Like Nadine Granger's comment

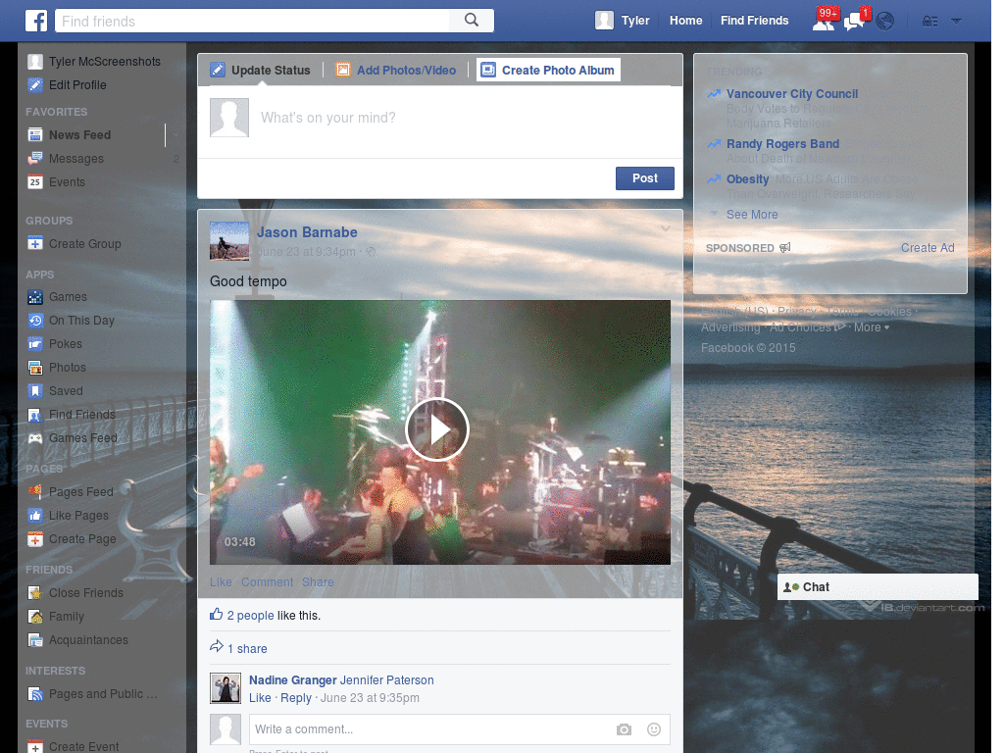pos(260,698)
